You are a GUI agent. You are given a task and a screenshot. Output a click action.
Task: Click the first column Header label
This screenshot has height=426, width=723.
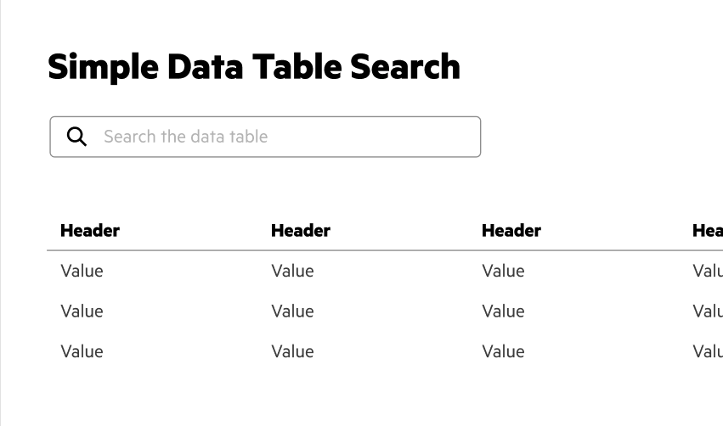point(90,231)
